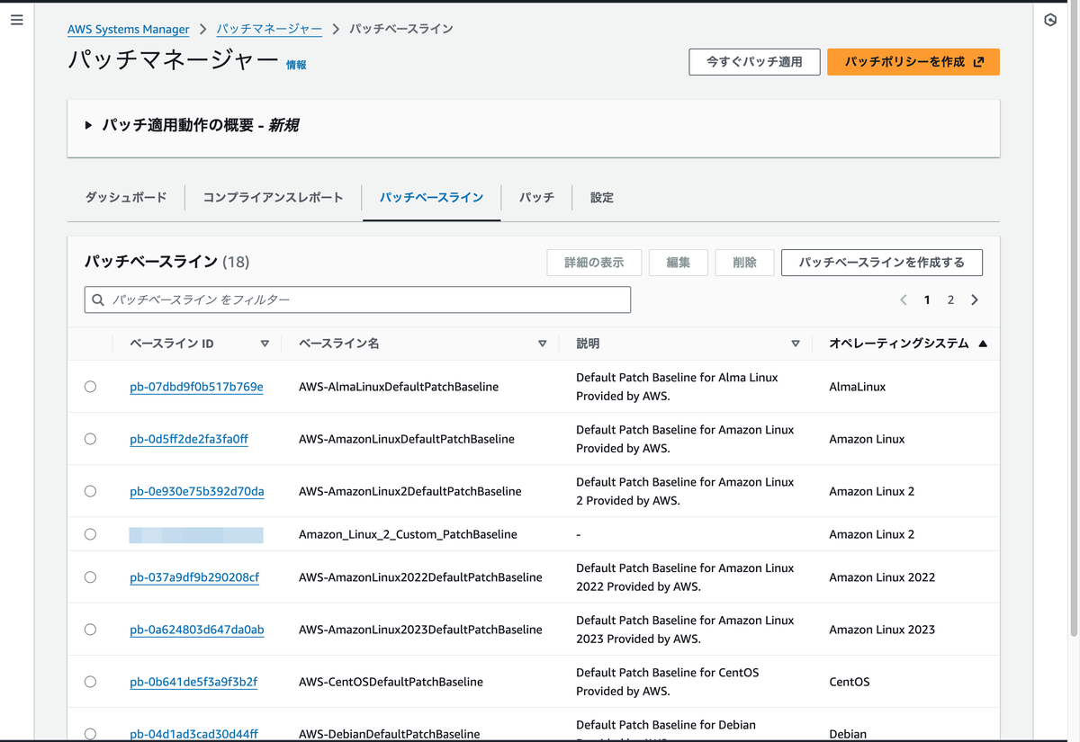The image size is (1080, 742).
Task: Switch to コンプライアンスレポート tab
Action: (x=273, y=198)
